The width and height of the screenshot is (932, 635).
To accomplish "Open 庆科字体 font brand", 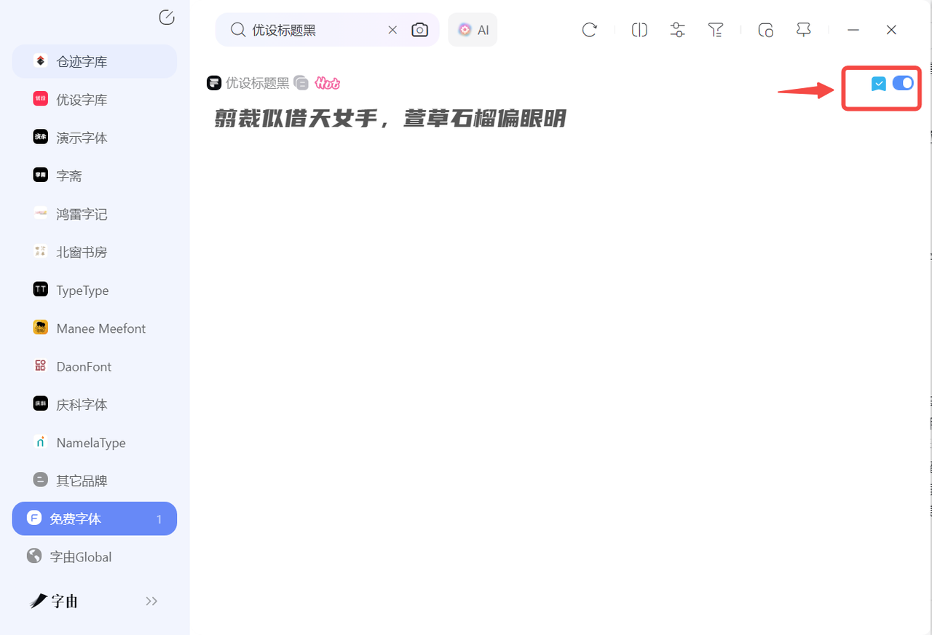I will (95, 404).
